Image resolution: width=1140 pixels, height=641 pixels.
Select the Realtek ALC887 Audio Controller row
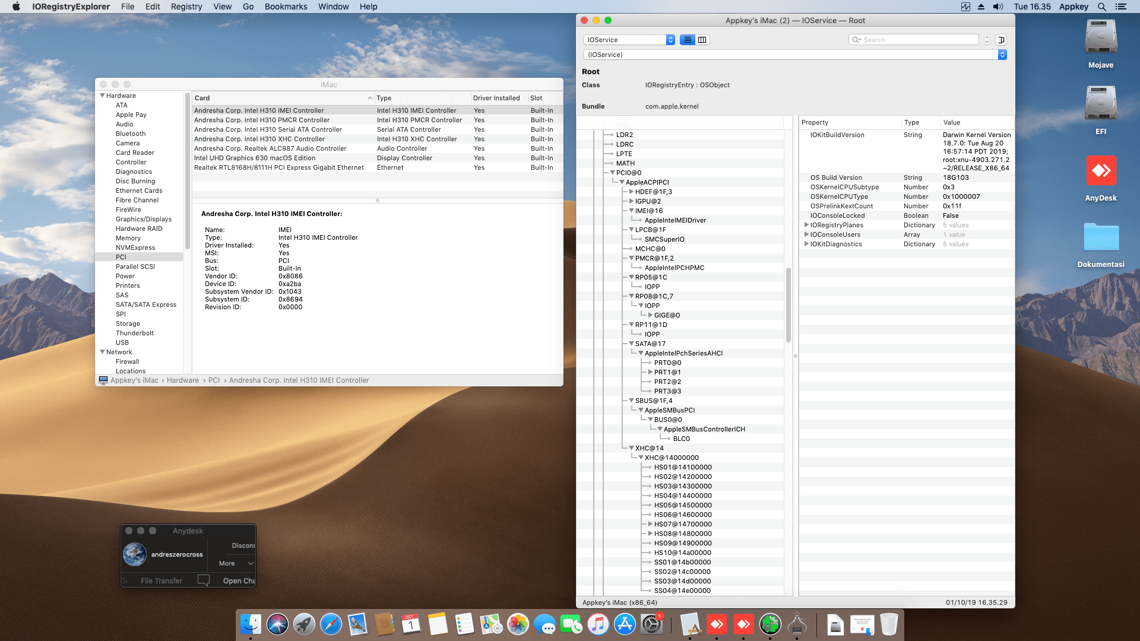point(377,148)
